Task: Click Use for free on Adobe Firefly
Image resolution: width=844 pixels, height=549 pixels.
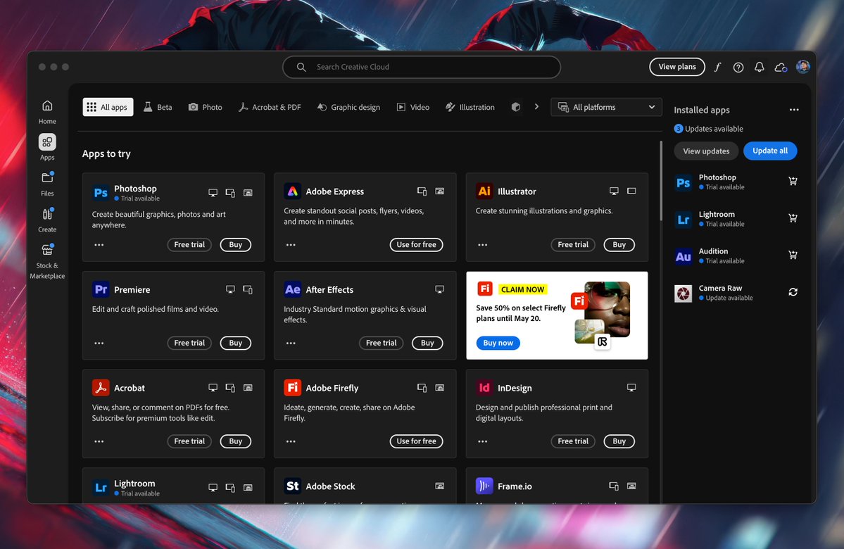Action: [416, 441]
